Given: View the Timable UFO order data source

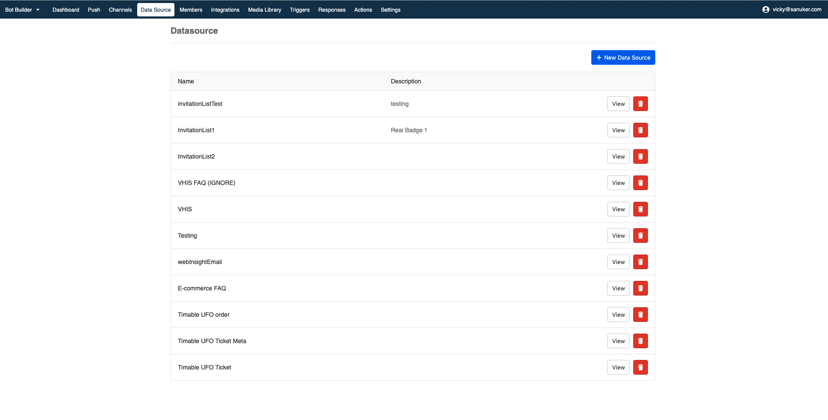Looking at the screenshot, I should click(x=618, y=315).
